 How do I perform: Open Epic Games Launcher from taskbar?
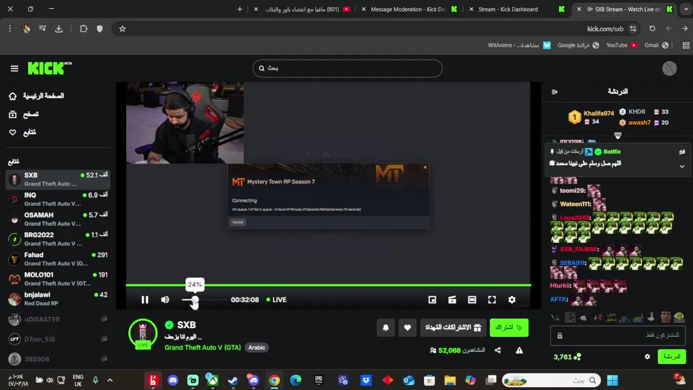point(319,380)
